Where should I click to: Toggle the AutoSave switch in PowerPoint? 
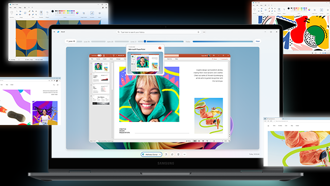(x=100, y=55)
